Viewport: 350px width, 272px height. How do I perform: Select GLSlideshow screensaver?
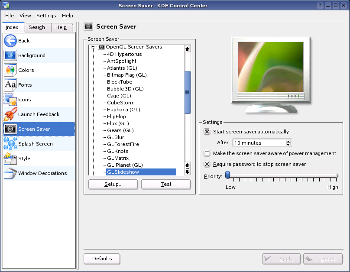point(141,172)
